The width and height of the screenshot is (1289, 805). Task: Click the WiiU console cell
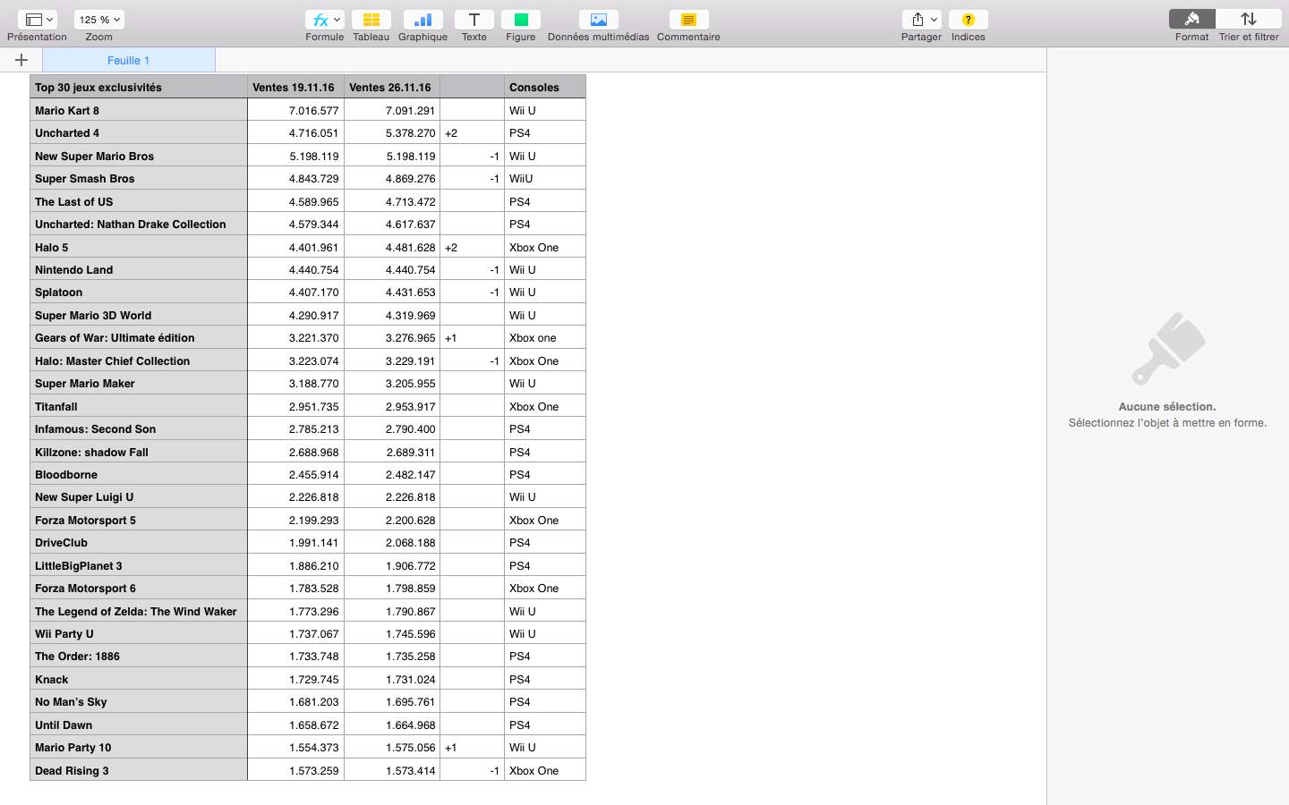tap(545, 178)
